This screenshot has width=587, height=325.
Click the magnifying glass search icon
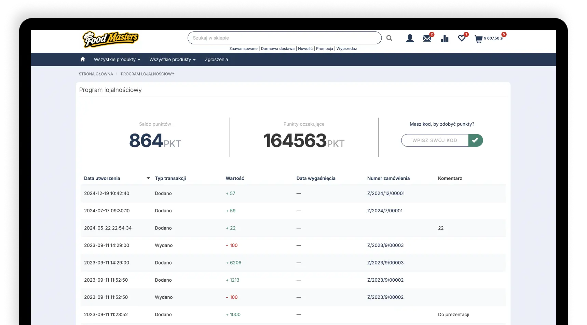[x=389, y=38]
